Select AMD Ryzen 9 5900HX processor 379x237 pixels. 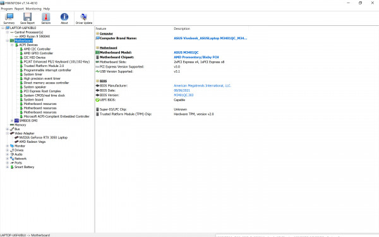(x=35, y=37)
